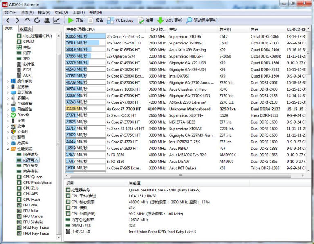Open the 文件(F) menu
Screen dimensions: 314x244
pos(11,12)
